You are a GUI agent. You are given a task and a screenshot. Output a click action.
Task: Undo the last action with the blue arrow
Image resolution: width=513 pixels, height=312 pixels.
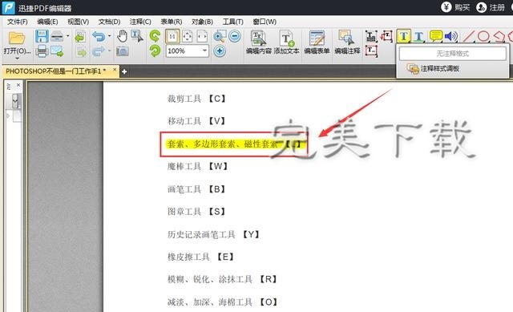(x=98, y=36)
